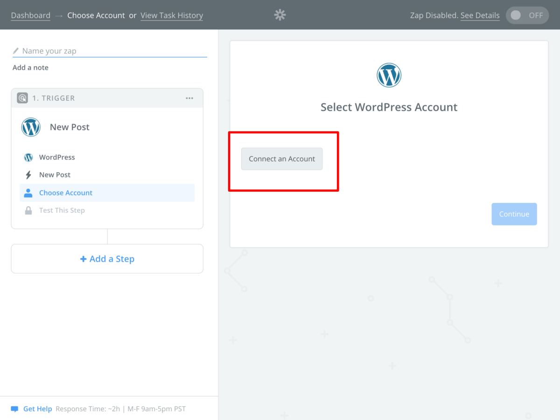
Task: Click the Zapier asterisk logo in header
Action: 280,15
